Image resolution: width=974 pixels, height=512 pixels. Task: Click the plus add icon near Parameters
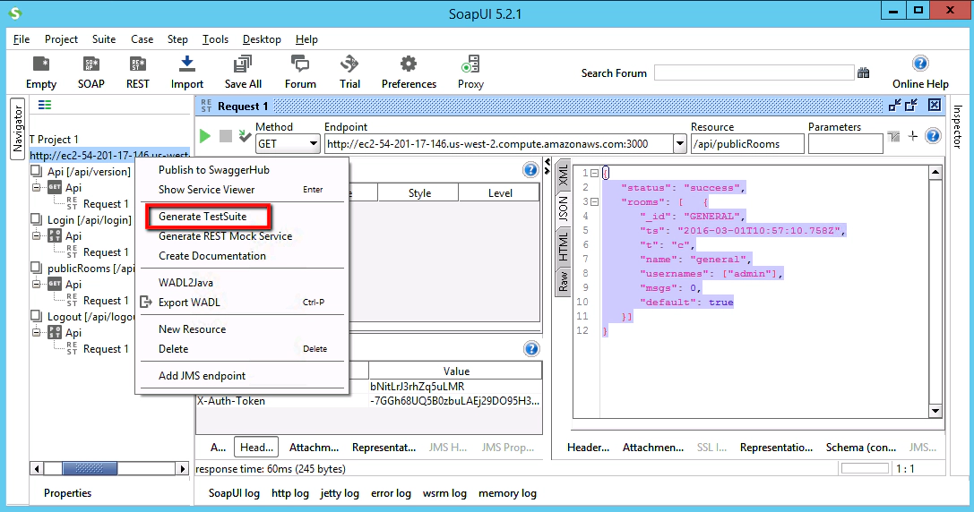[912, 136]
